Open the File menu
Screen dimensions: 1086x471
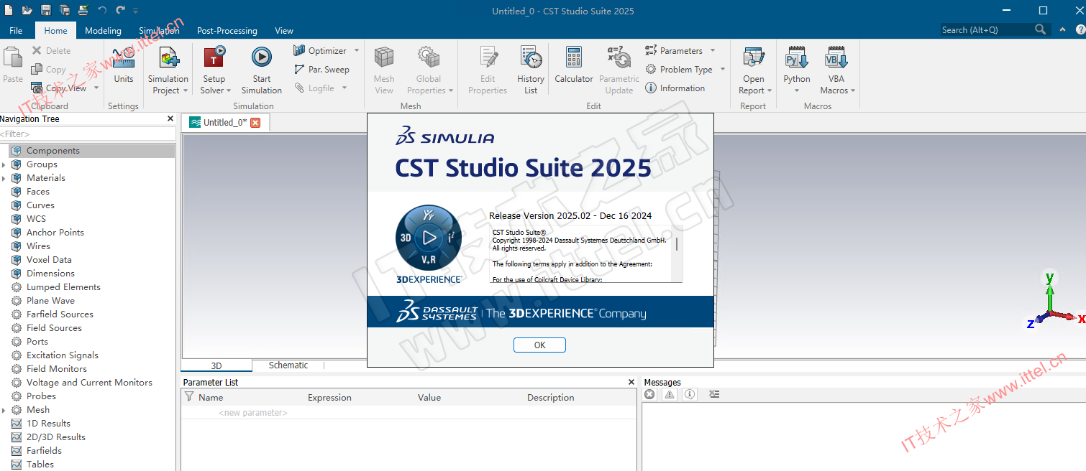click(x=16, y=31)
